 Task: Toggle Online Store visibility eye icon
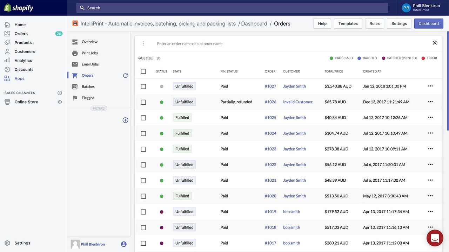[60, 102]
